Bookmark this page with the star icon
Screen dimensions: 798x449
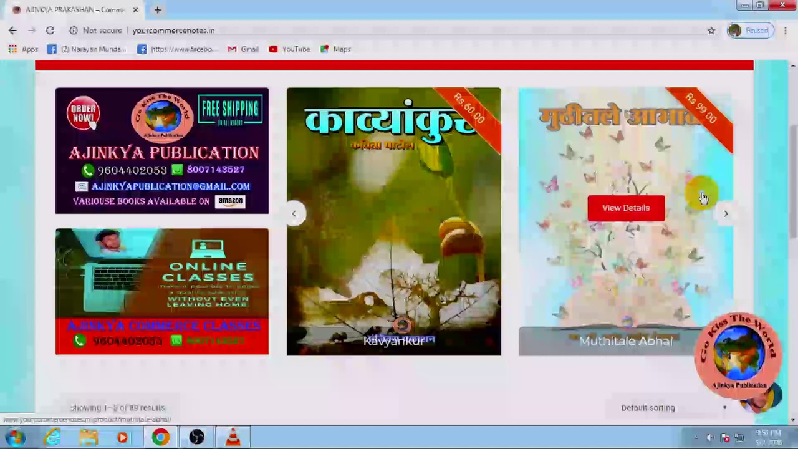tap(711, 30)
